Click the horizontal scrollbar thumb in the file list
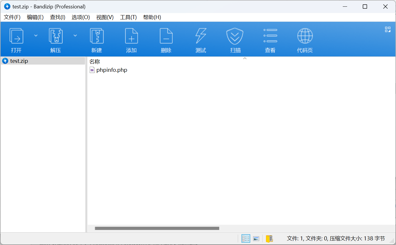The width and height of the screenshot is (396, 245). point(157,228)
